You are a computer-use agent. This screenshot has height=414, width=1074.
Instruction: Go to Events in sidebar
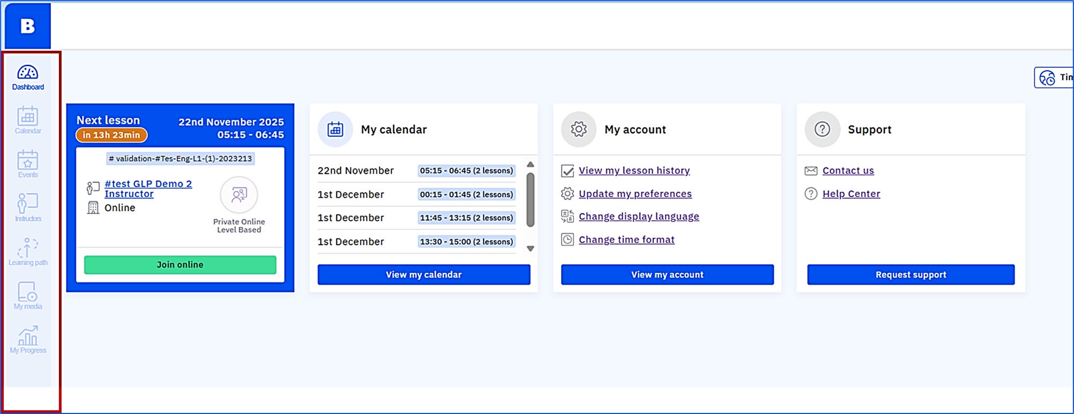click(28, 164)
